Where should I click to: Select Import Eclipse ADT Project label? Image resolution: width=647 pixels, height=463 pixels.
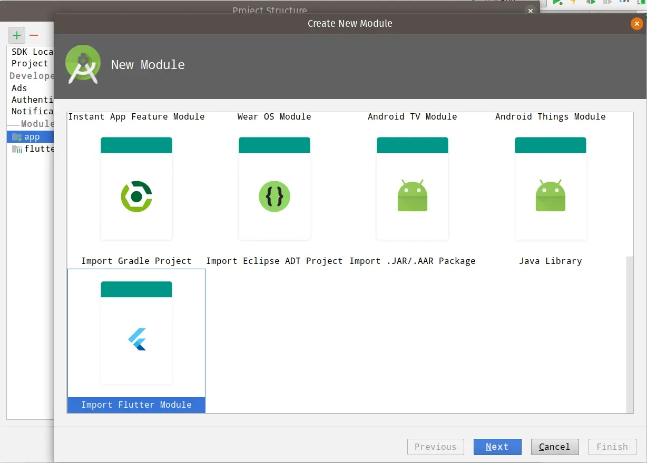[275, 261]
